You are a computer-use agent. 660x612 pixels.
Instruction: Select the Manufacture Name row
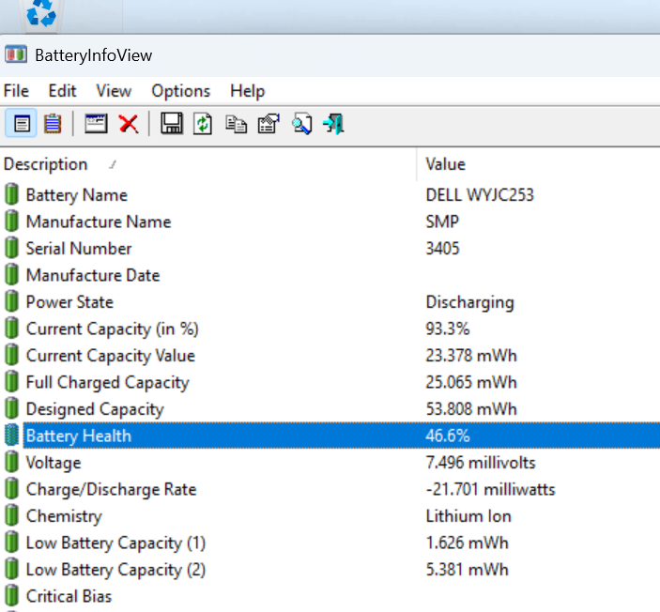point(330,222)
